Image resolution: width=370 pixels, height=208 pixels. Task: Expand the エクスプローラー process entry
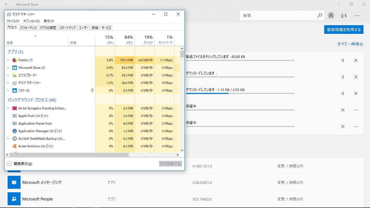8,75
